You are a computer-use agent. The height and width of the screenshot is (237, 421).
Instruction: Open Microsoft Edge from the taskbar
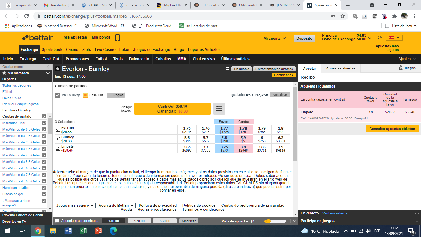pos(113,231)
